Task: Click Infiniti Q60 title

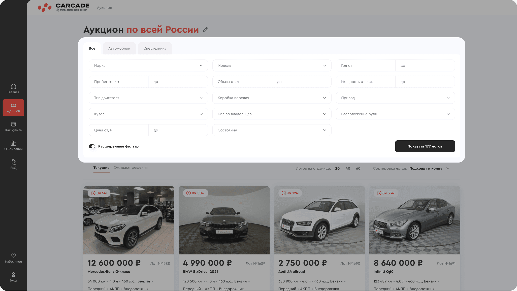Action: [x=383, y=272]
